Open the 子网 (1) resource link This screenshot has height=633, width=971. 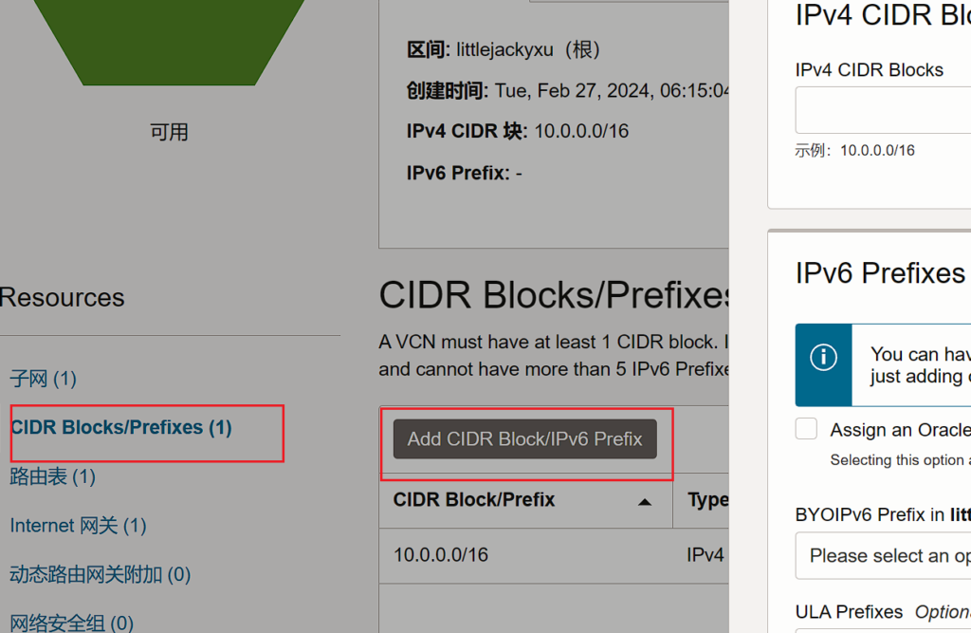[x=43, y=379]
